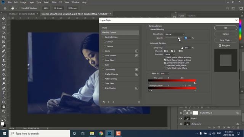Open the Filter menu
This screenshot has width=244, height=137.
click(x=54, y=2)
